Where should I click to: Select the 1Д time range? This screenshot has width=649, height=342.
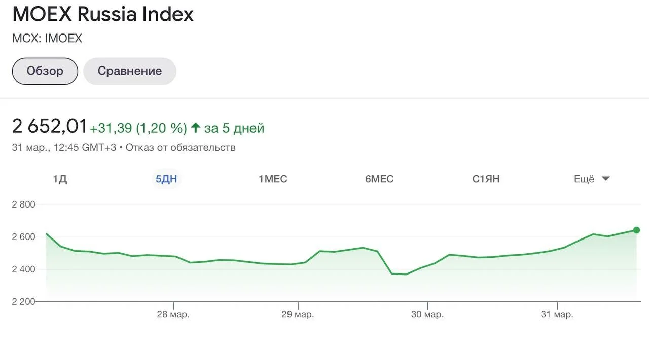60,179
